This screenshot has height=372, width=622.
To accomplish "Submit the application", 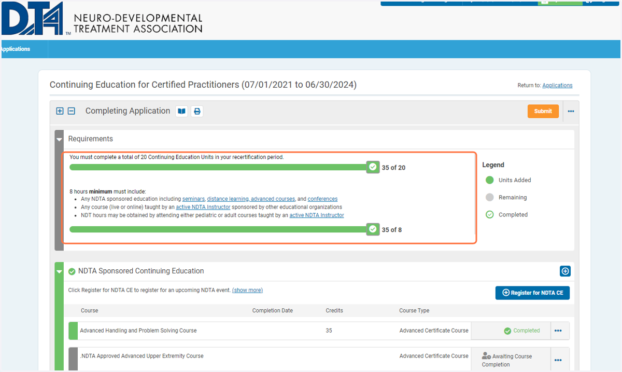I will [543, 111].
